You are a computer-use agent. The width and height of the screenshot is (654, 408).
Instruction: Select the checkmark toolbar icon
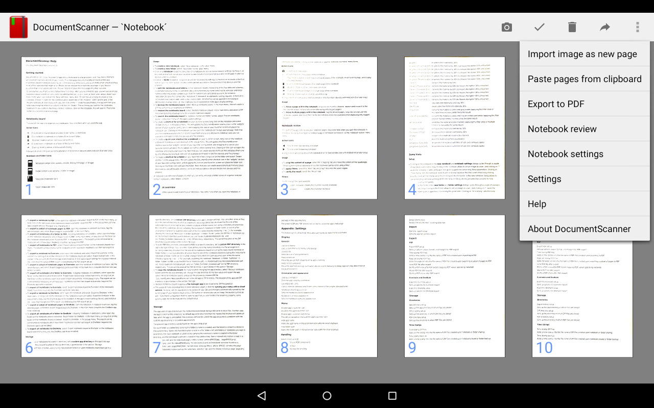pyautogui.click(x=539, y=27)
